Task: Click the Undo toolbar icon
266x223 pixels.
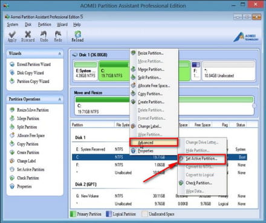Action: point(44,37)
